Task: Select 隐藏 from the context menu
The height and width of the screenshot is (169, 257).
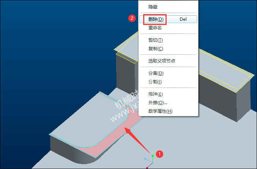Action: [153, 7]
